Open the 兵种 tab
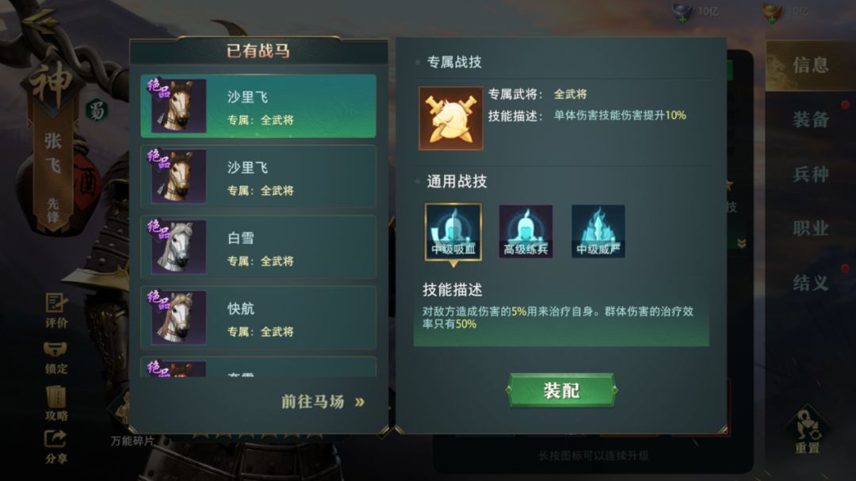The width and height of the screenshot is (856, 481). click(811, 174)
